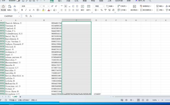The height and width of the screenshot is (105, 170).
Task: Click the wrap text icon
Action: (82, 8)
